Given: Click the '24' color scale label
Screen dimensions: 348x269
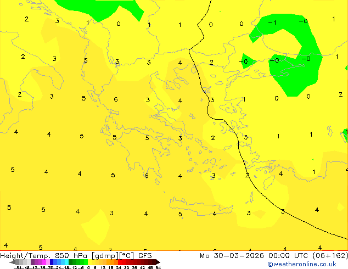Looking at the screenshot, I should (119, 267).
